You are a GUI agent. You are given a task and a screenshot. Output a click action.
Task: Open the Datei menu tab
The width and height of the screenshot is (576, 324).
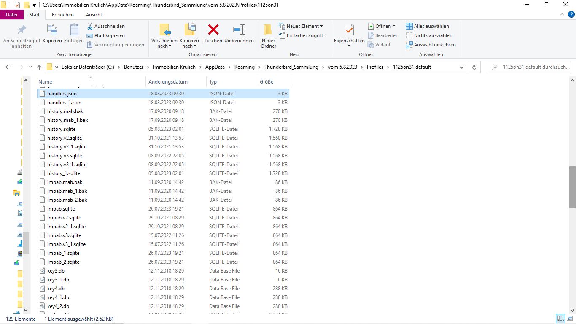coord(12,15)
